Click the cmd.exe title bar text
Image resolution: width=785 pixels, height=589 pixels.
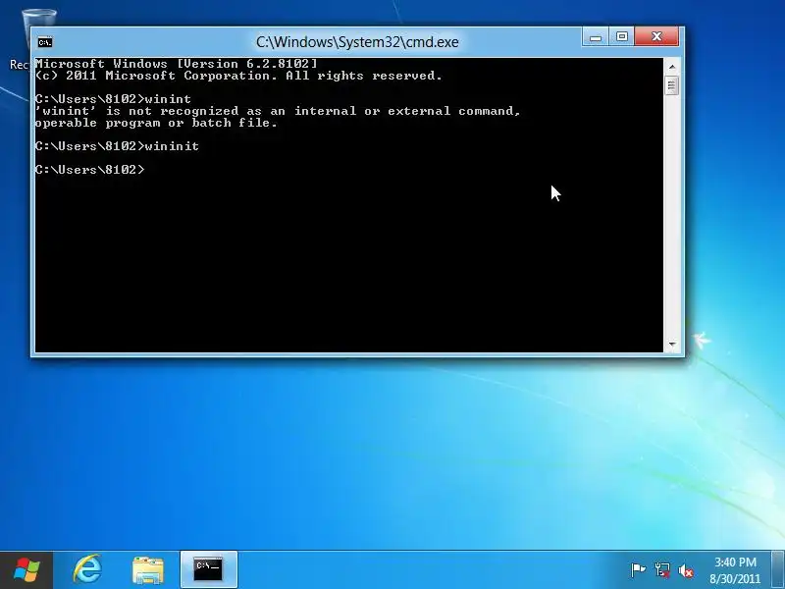pos(357,42)
